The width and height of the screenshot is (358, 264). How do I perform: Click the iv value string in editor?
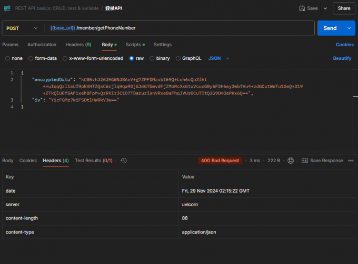(84, 100)
